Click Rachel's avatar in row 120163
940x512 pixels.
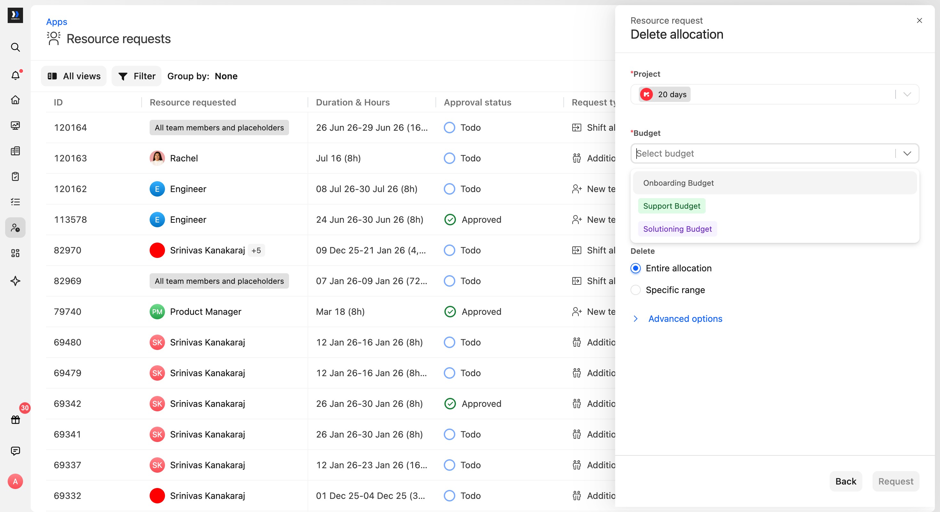tap(157, 158)
